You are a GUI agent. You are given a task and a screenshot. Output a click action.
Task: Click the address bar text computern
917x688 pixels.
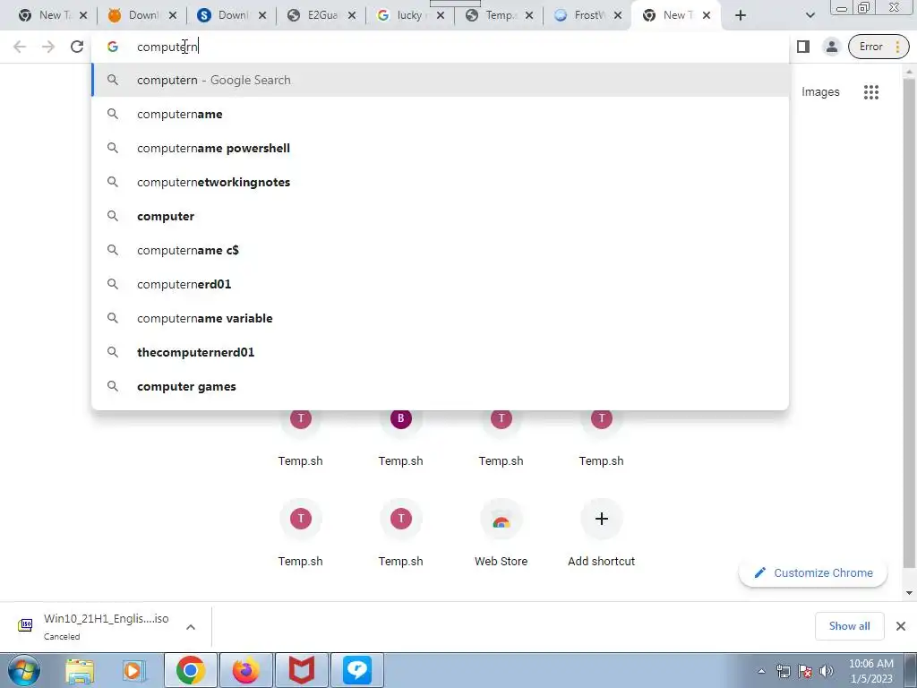(x=167, y=47)
